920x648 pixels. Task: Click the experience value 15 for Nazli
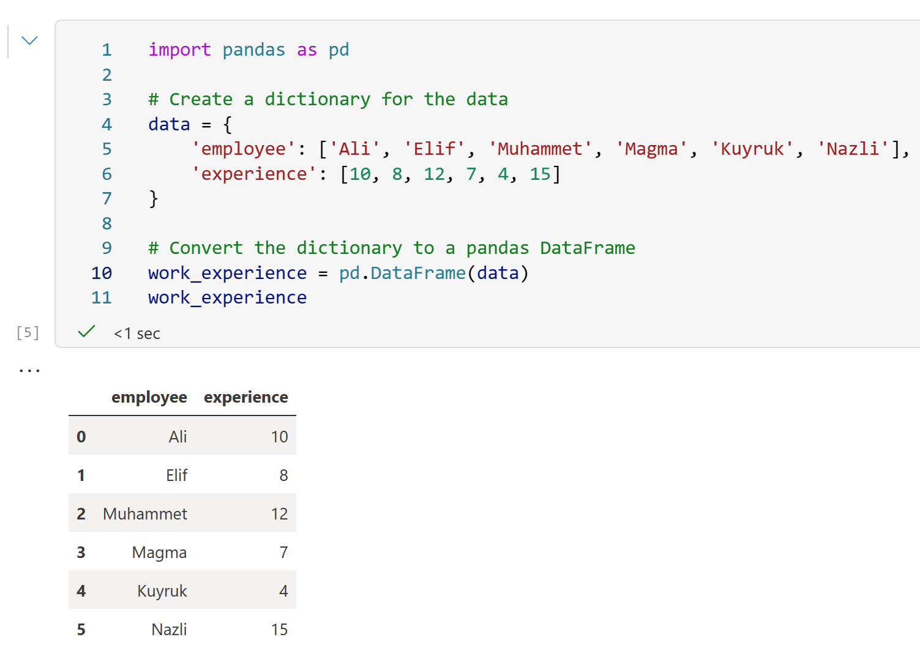279,630
